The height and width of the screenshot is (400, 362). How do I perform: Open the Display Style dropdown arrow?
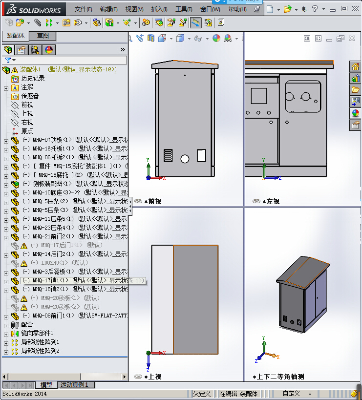[189, 39]
